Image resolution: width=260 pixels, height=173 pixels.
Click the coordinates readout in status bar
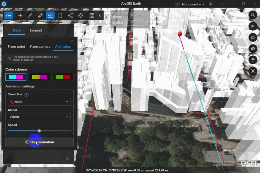106,170
